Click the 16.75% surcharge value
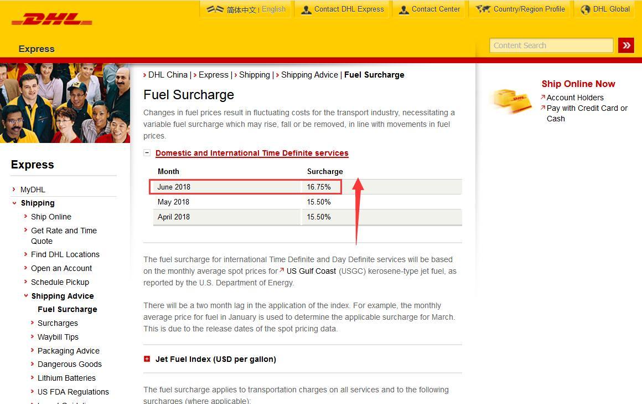The height and width of the screenshot is (404, 642). click(x=319, y=187)
